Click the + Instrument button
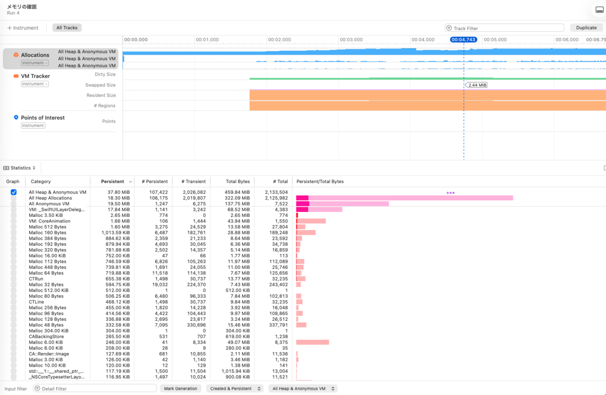The width and height of the screenshot is (606, 395). point(23,28)
